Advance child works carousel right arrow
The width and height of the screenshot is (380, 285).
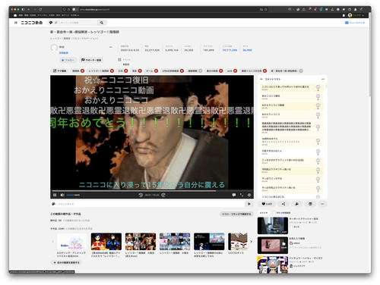coord(251,242)
